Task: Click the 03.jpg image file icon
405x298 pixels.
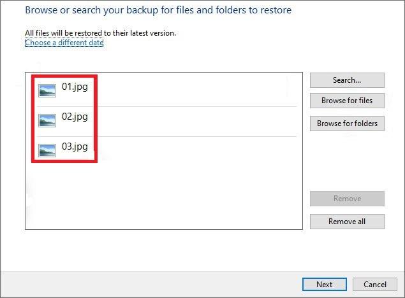Action: (x=47, y=150)
